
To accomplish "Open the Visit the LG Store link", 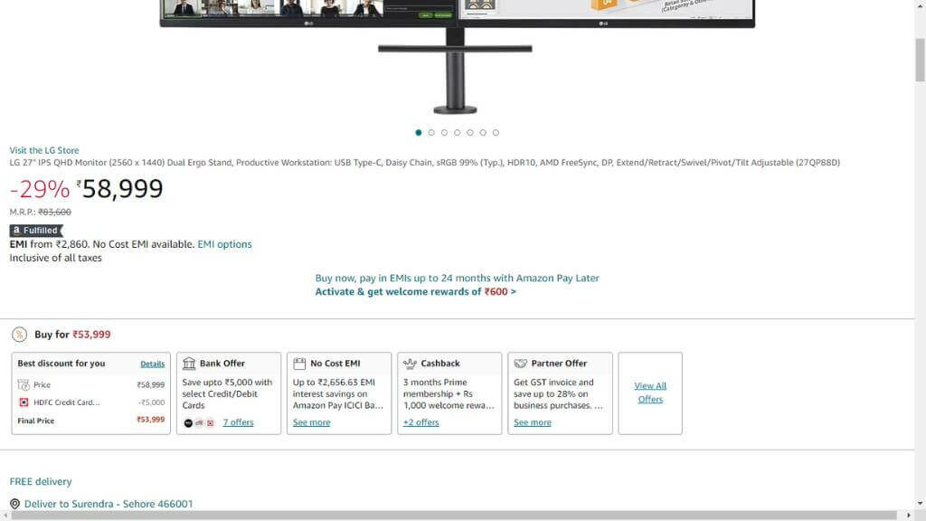I will 44,150.
